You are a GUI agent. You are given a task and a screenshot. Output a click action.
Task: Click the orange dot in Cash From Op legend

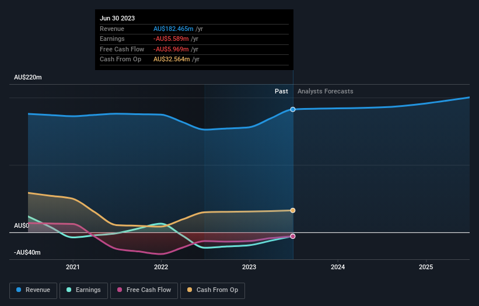coord(190,290)
